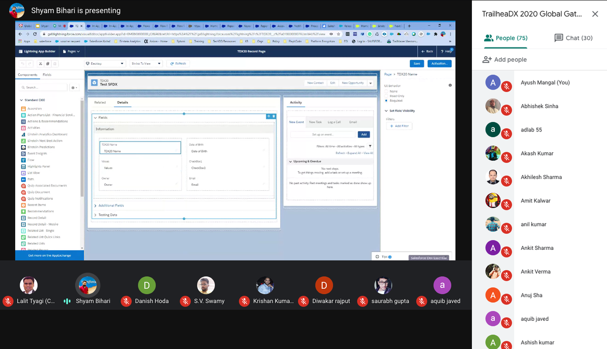The height and width of the screenshot is (349, 607).
Task: Expand the Additional Fields section
Action: (95, 205)
